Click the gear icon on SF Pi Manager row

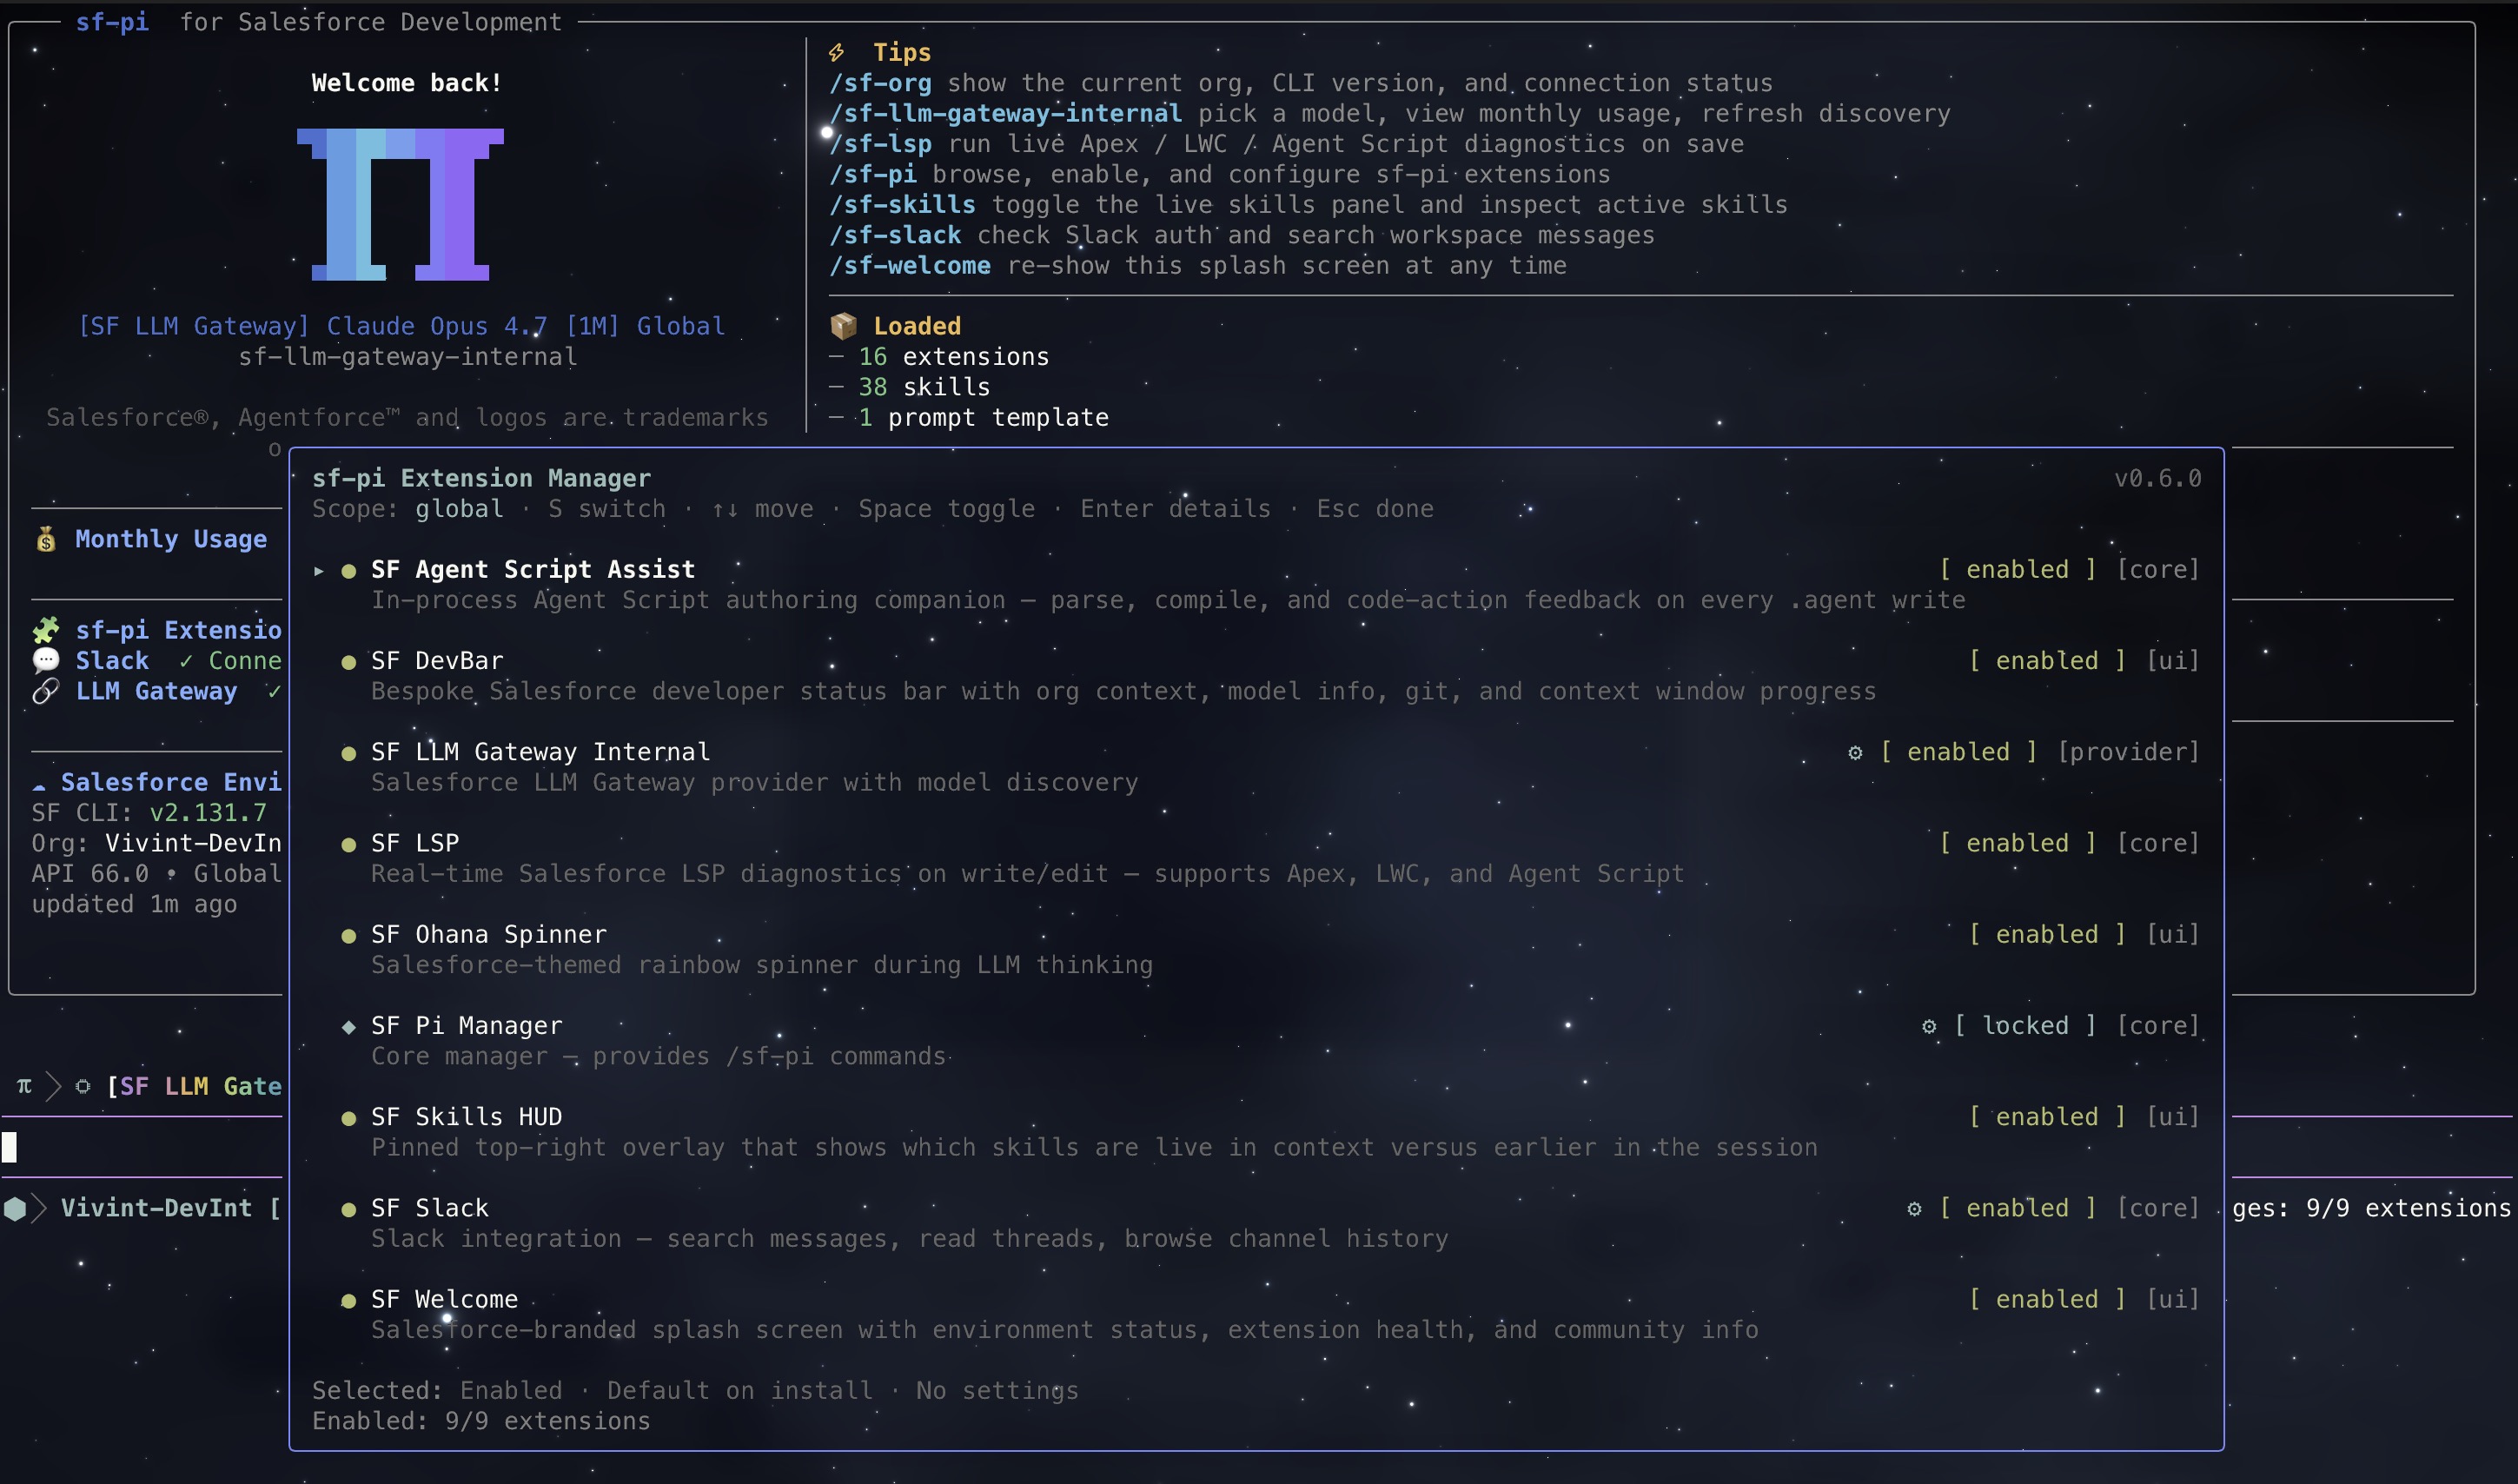[x=1929, y=1026]
